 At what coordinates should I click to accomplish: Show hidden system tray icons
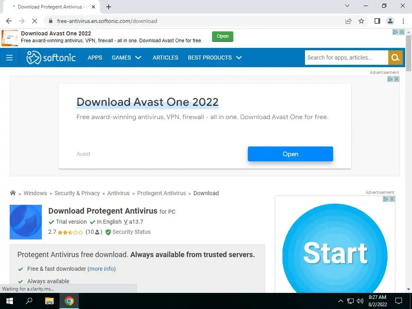pos(340,301)
